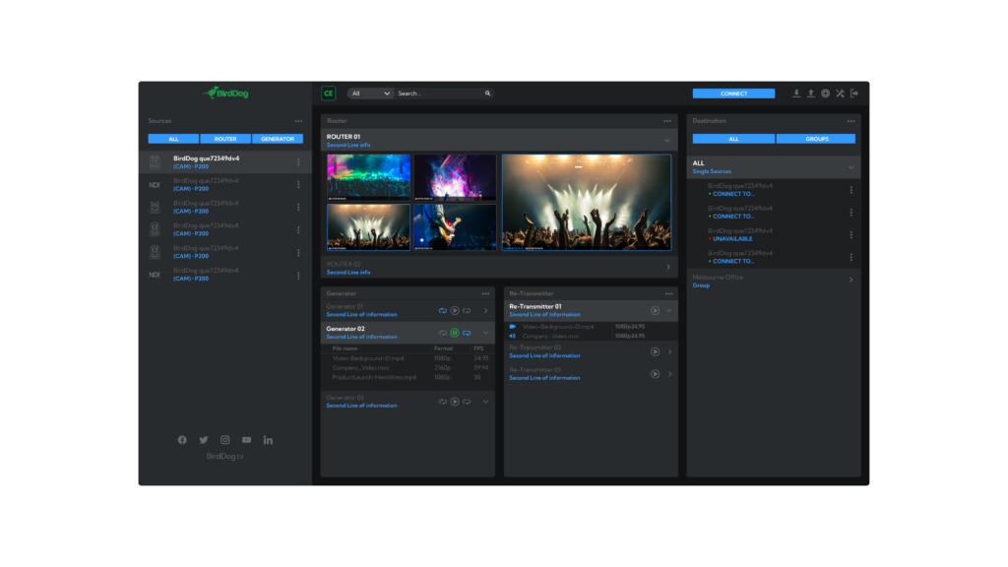Viewport: 1008px width, 567px height.
Task: Collapse the ROUTER 01 section
Action: coord(666,140)
